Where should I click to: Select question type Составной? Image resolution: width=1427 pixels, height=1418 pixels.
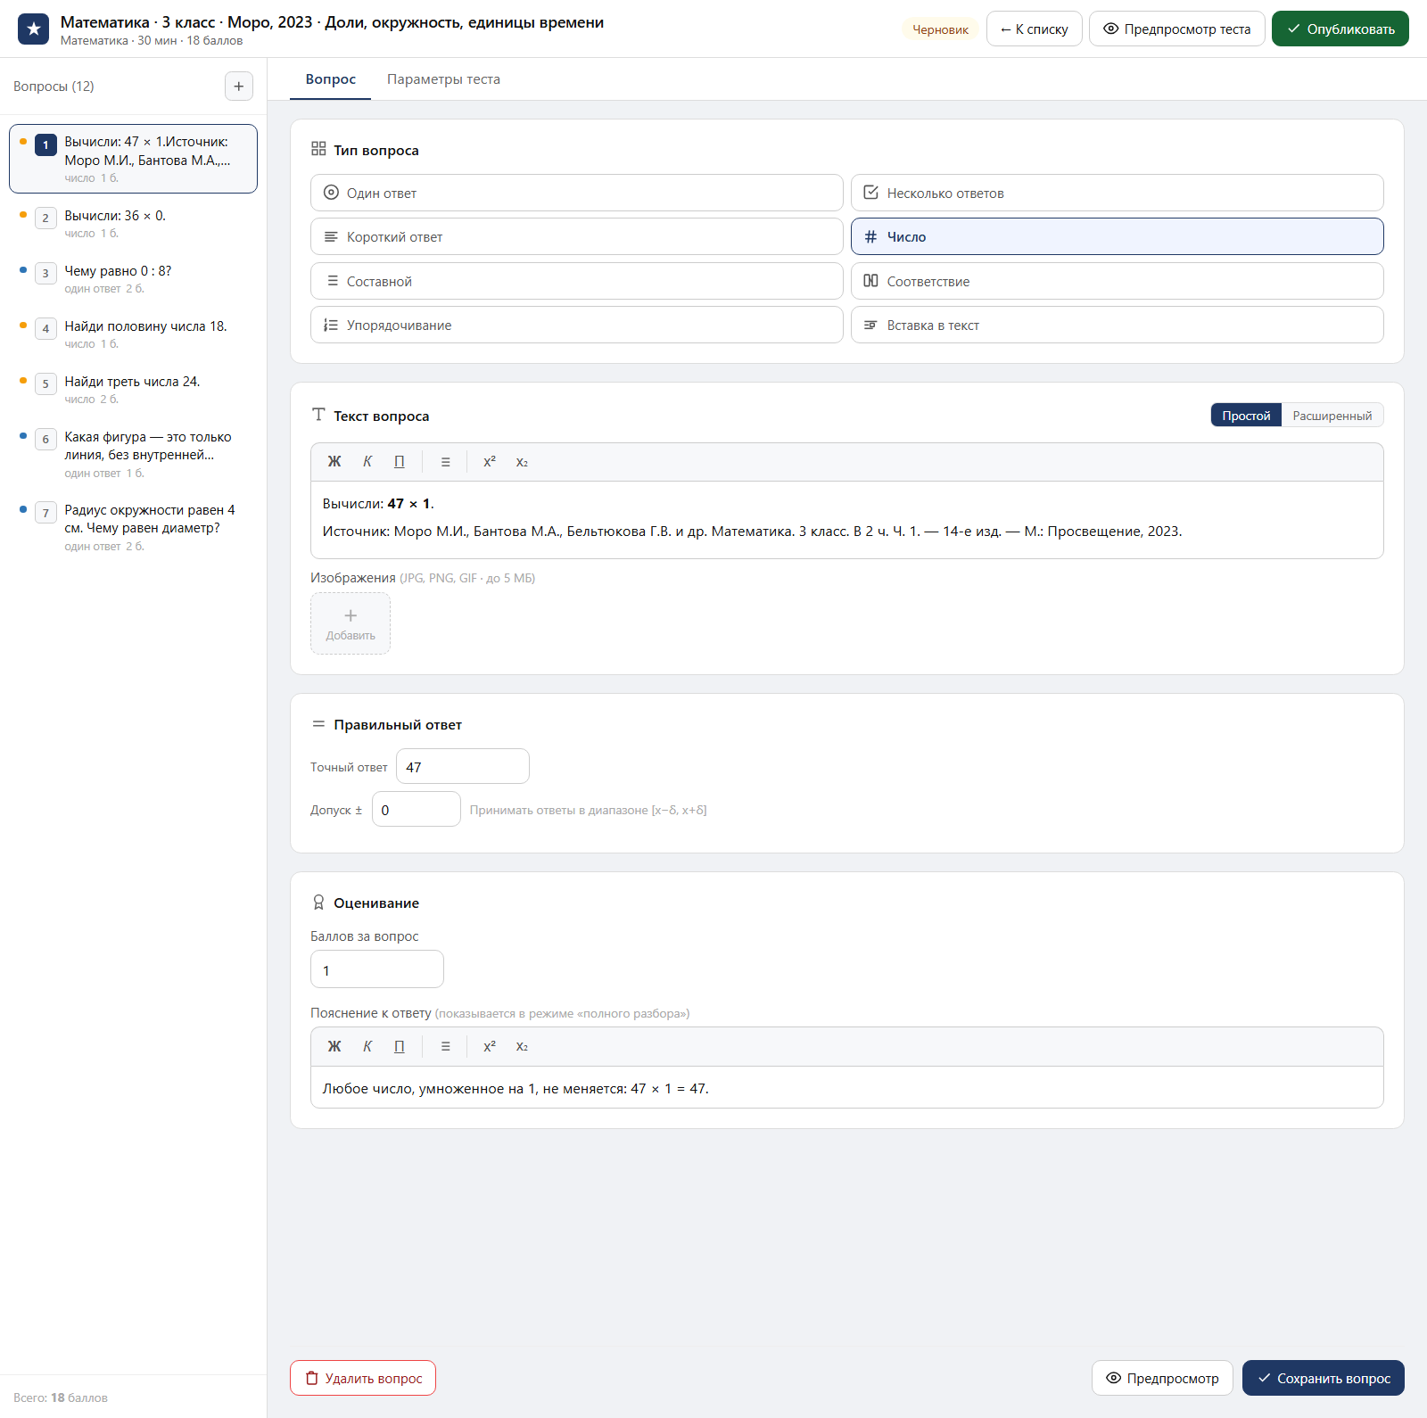click(x=576, y=281)
